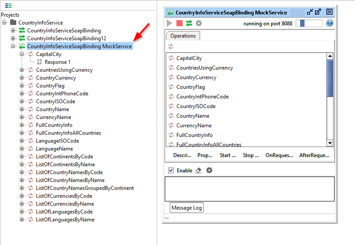Click the disabled grey play arrow icon
Image resolution: width=355 pixels, height=245 pixels.
170,23
